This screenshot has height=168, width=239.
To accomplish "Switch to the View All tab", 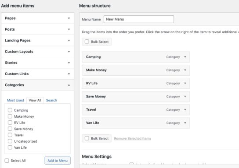I will (35, 100).
